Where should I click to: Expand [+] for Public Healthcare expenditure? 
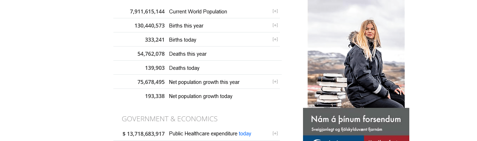pos(275,134)
